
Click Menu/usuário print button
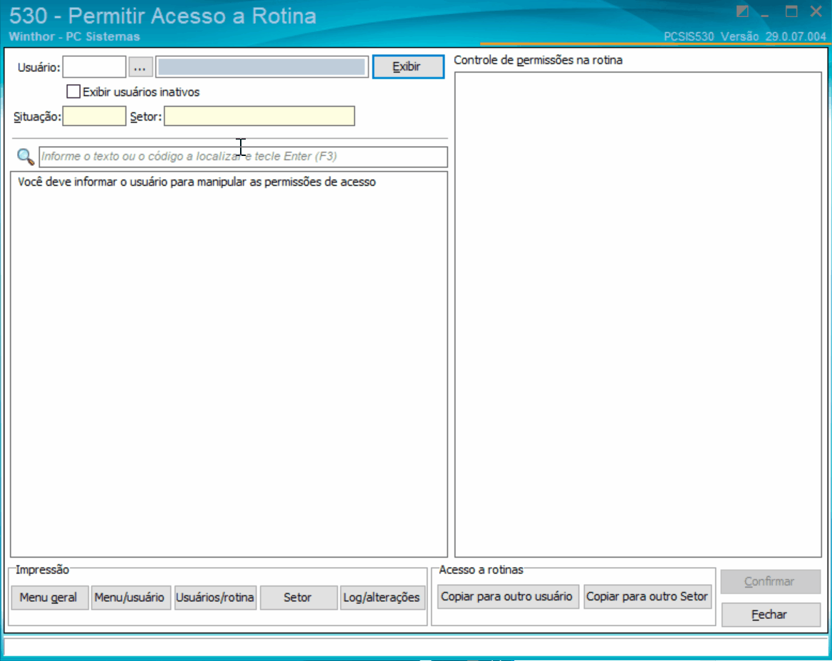pos(130,598)
